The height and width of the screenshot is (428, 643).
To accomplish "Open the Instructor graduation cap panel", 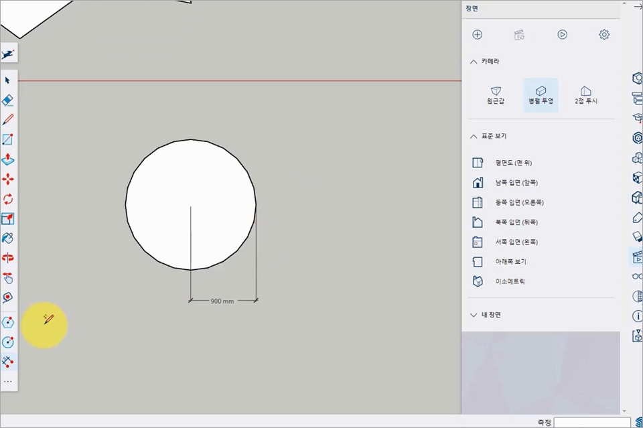I will coord(637,118).
